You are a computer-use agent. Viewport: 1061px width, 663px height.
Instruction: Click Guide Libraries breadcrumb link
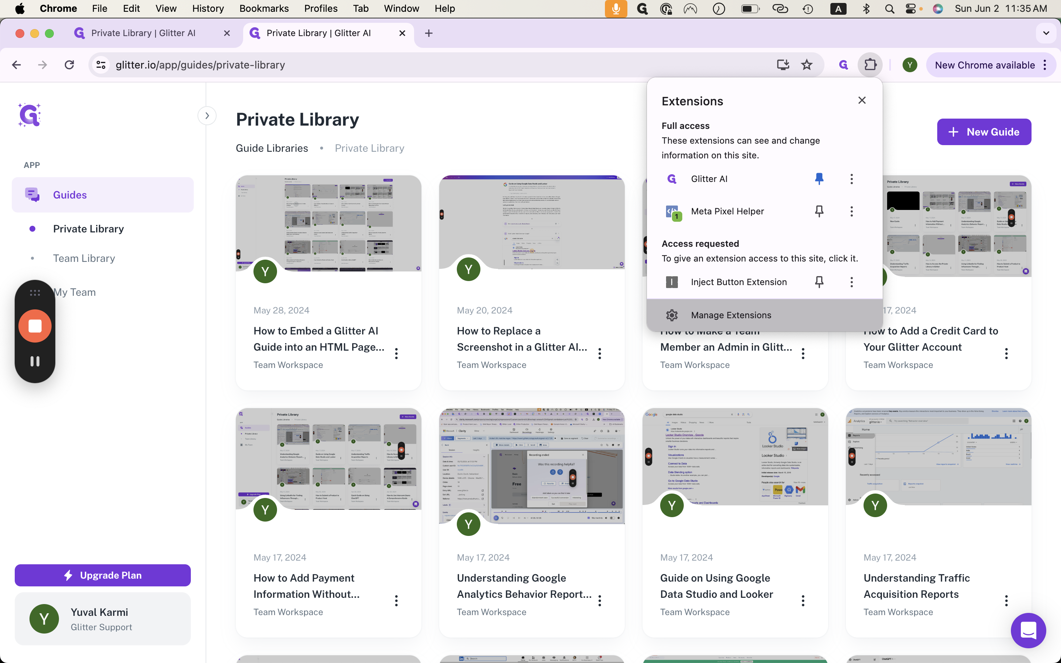click(272, 148)
